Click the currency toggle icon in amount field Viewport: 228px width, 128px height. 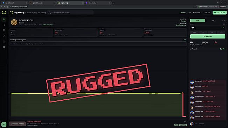223,28
